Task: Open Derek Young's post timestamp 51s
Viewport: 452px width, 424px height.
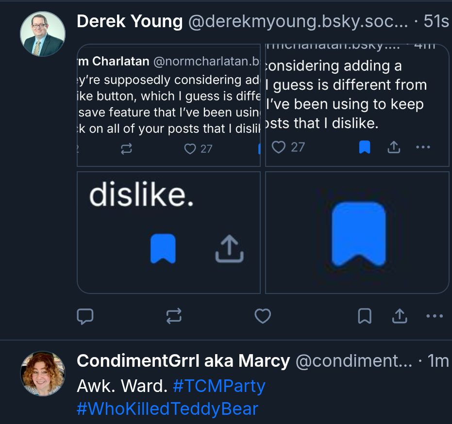Action: (x=436, y=22)
